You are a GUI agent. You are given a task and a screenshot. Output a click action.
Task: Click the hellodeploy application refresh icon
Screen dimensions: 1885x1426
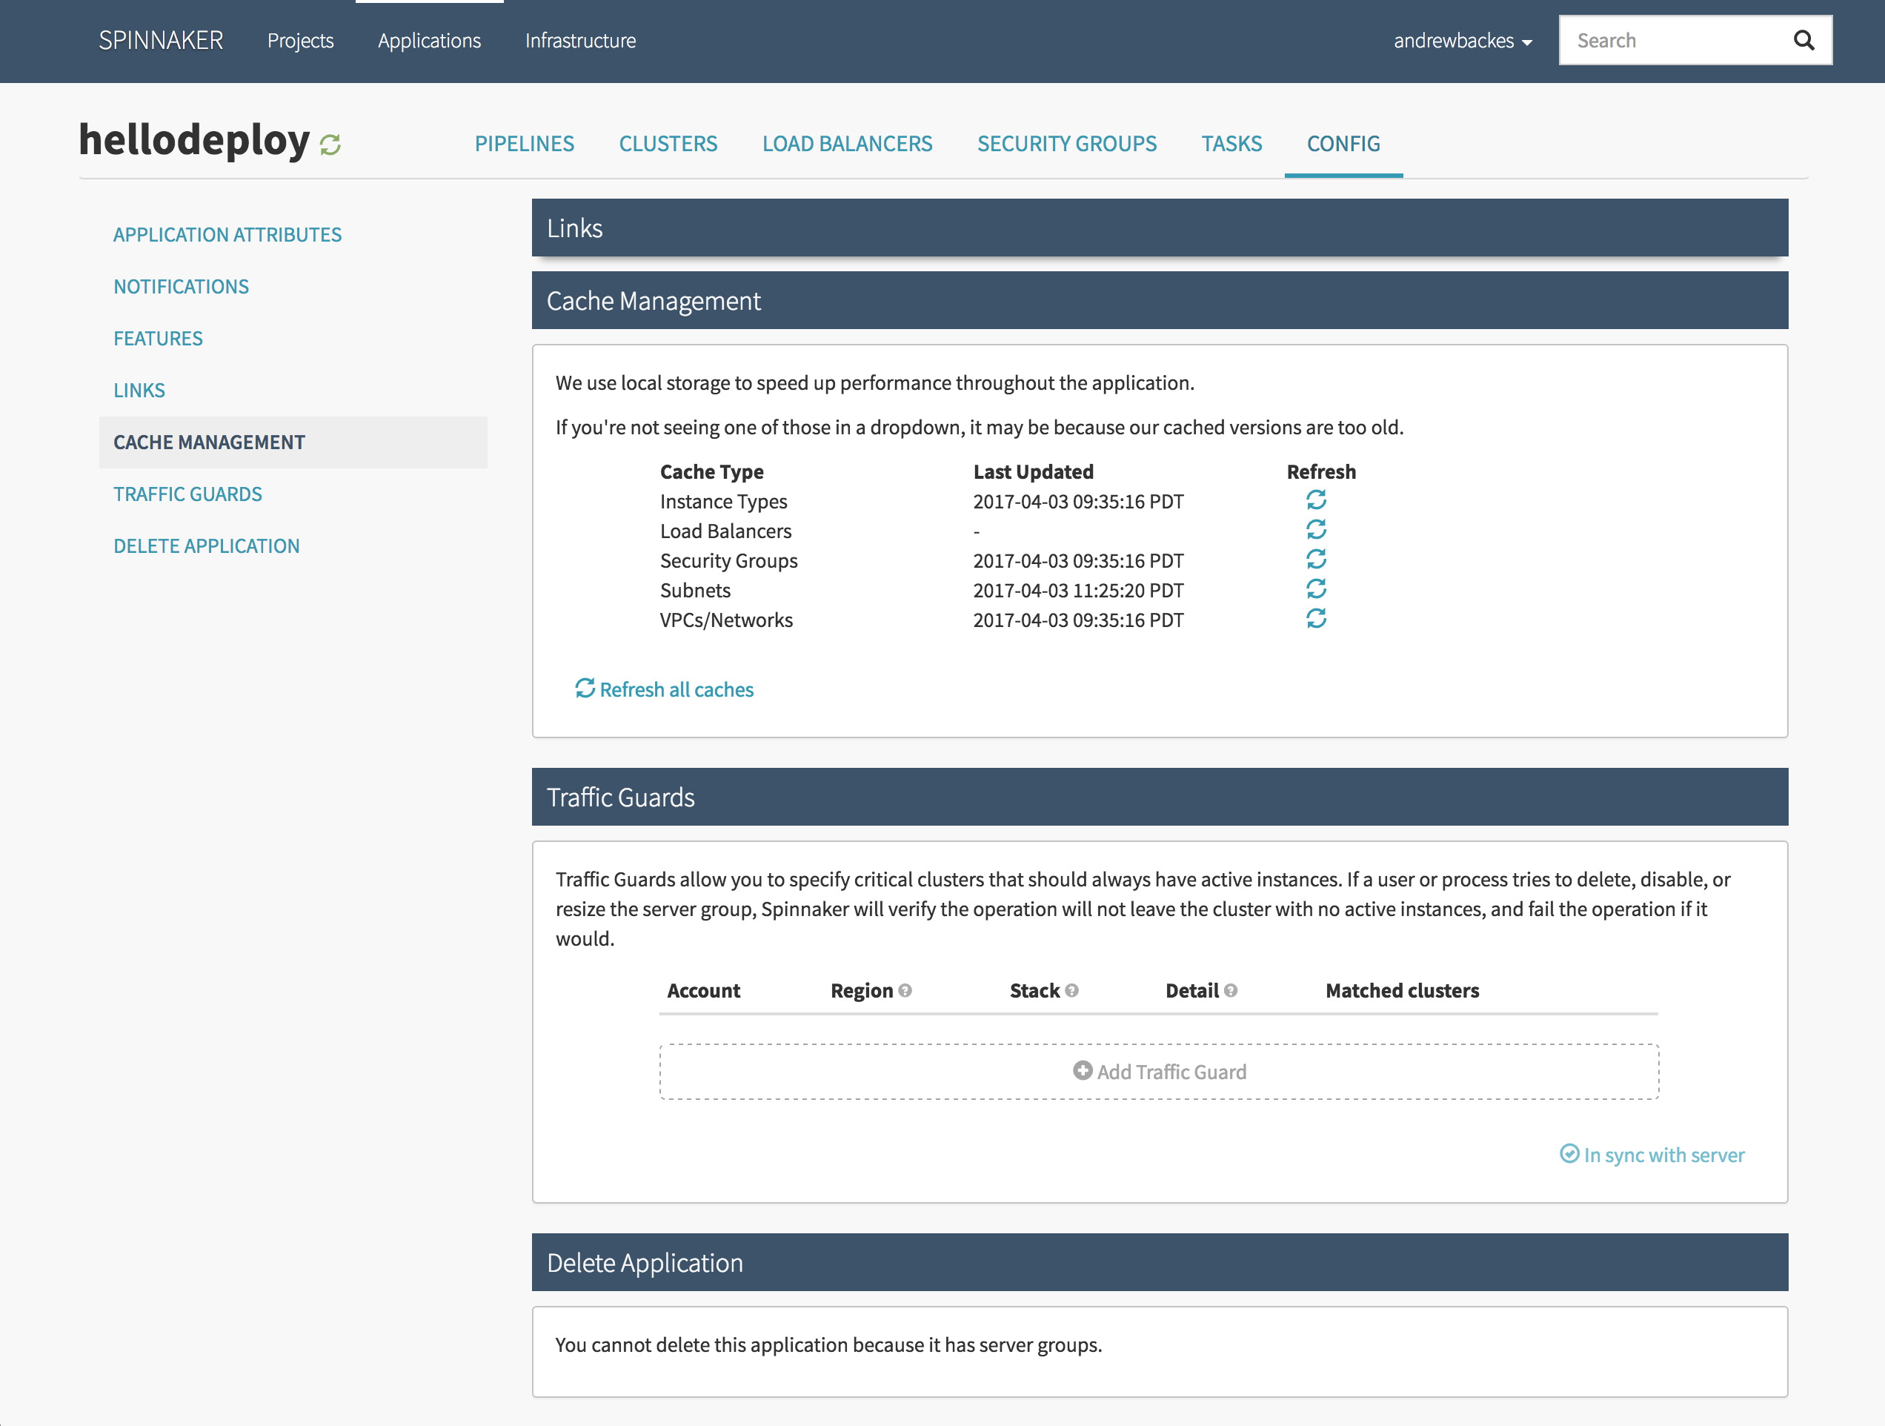click(x=330, y=145)
